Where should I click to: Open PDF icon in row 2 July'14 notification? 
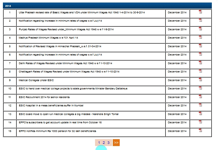click(x=200, y=20)
